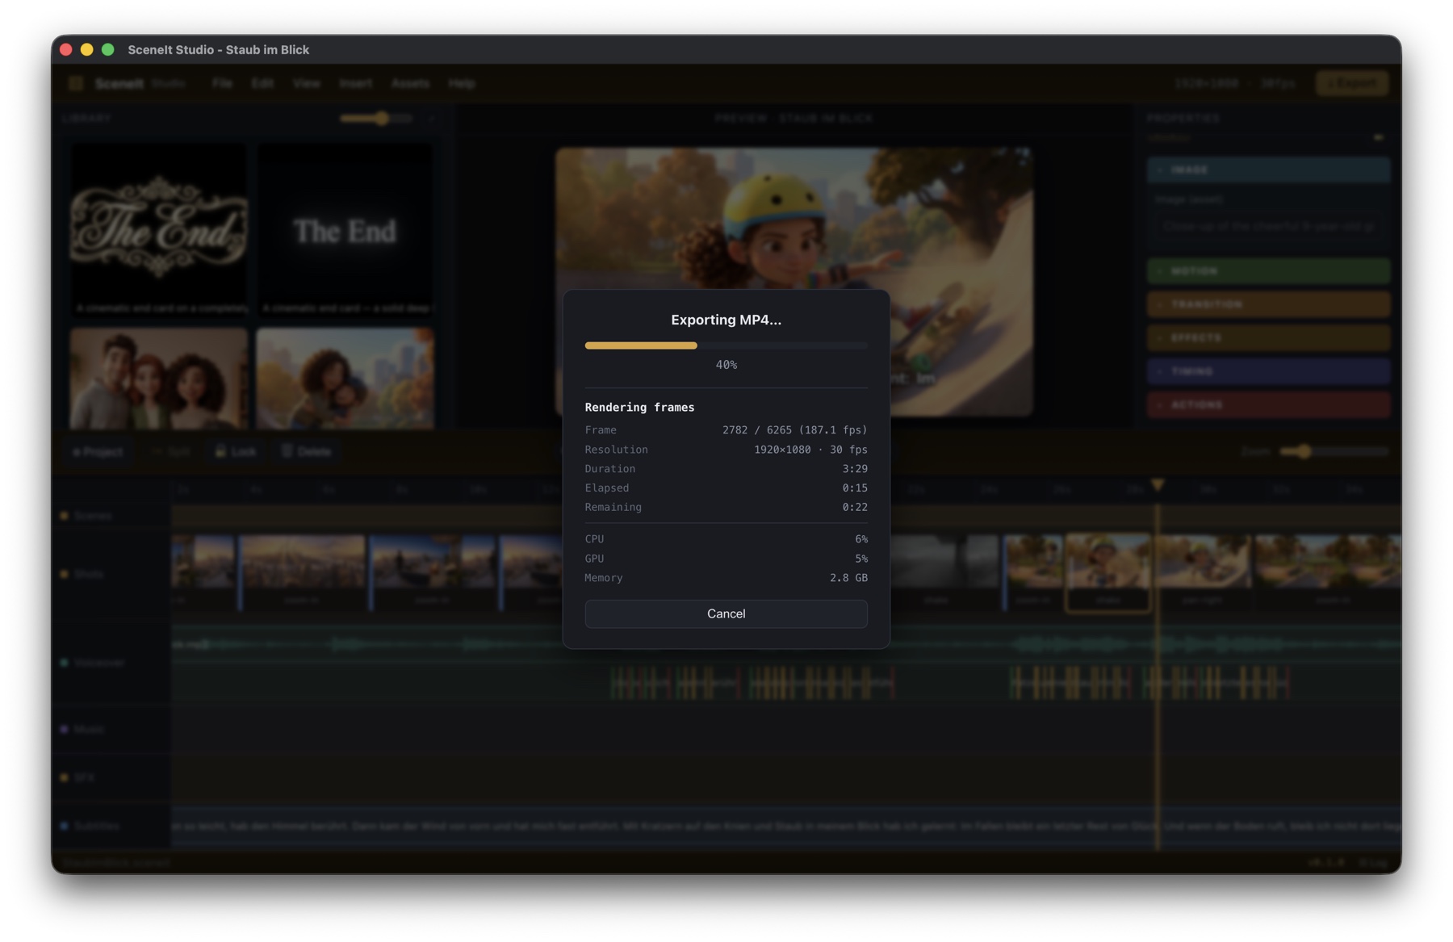Click the Memory value '2.8 GB'
1453x942 pixels.
tap(848, 578)
